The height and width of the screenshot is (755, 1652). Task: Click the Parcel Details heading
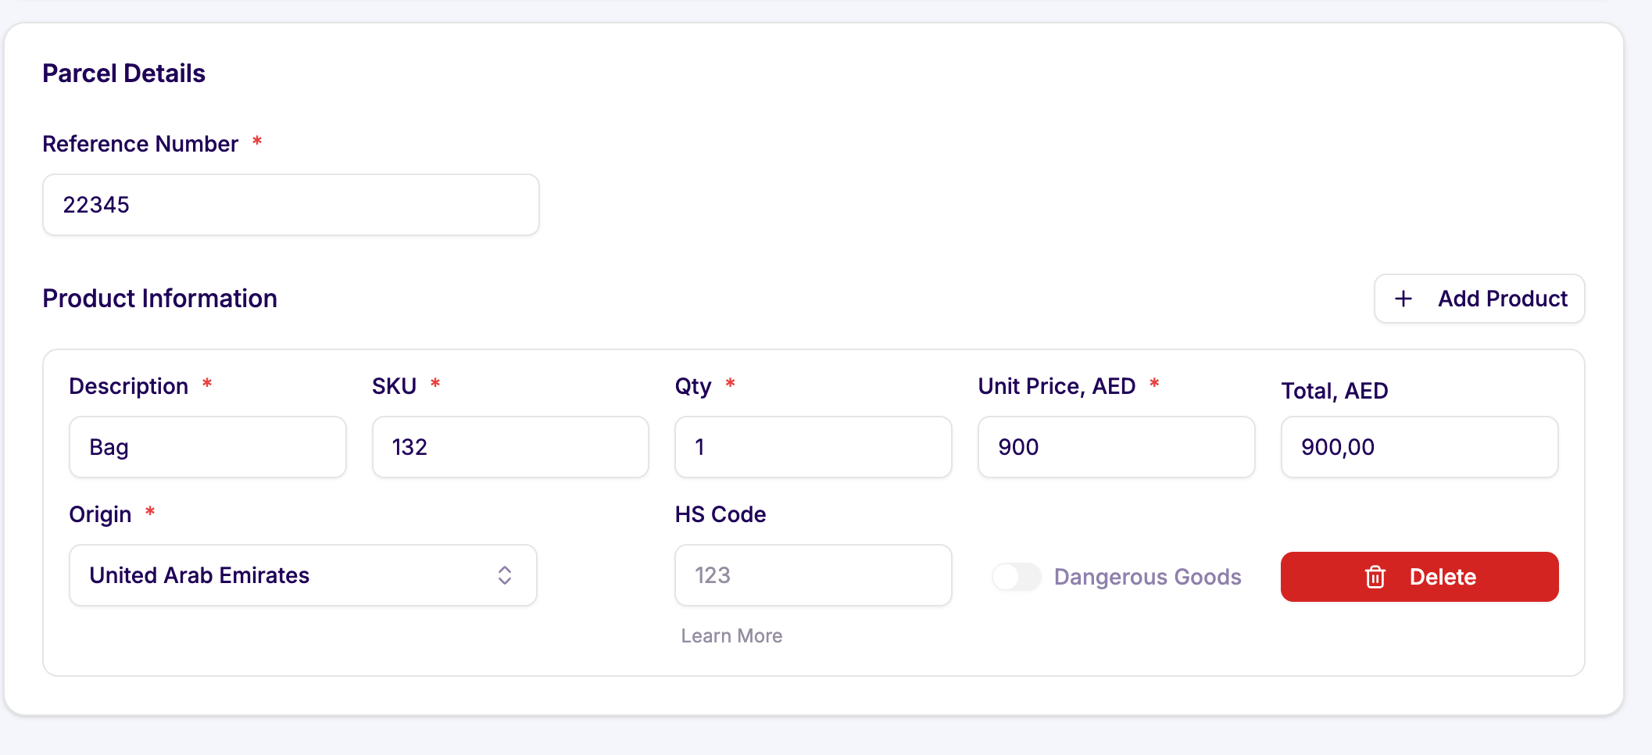pos(123,73)
